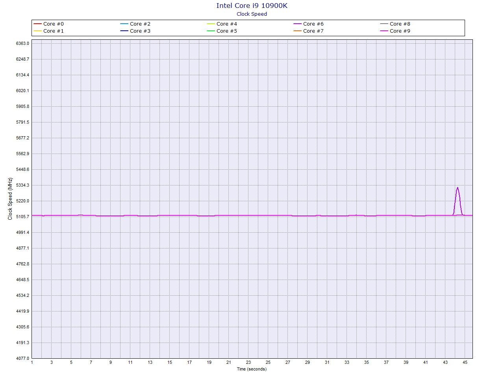The height and width of the screenshot is (378, 504).
Task: Click the 6363.0 y-axis value
Action: pyautogui.click(x=22, y=43)
